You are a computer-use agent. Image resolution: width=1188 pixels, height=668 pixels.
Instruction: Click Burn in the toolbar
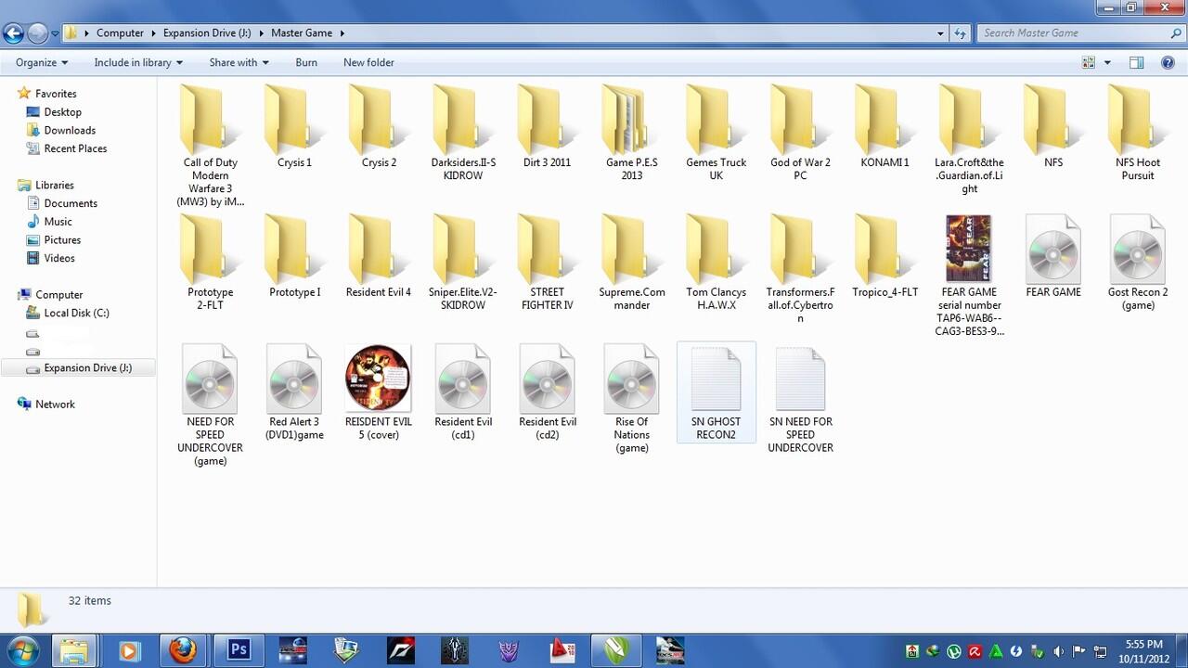pyautogui.click(x=306, y=62)
